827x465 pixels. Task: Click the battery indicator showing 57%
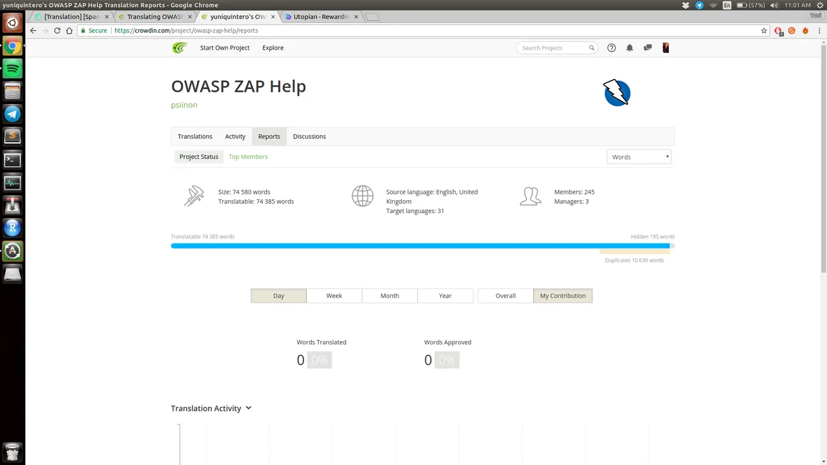[751, 5]
